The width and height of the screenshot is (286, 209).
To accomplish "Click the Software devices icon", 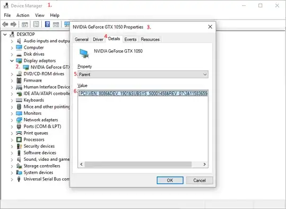I will (x=19, y=153).
